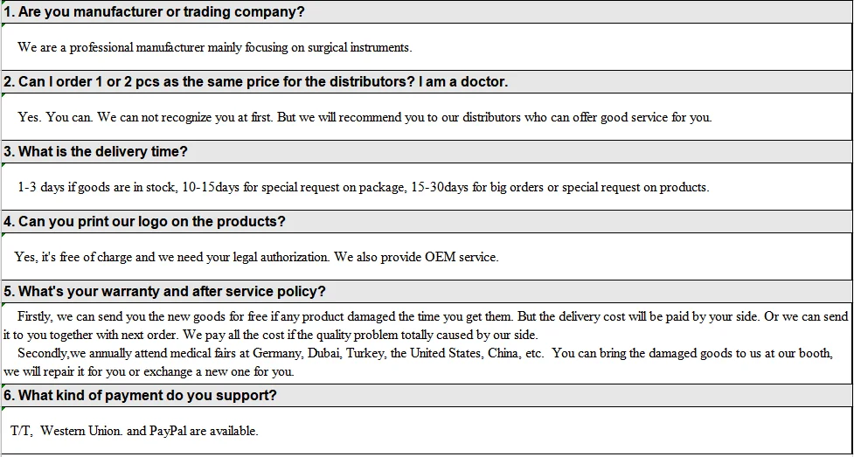Screen dimensions: 854x457
Task: Click the professional manufacturer answer cell
Action: point(215,47)
